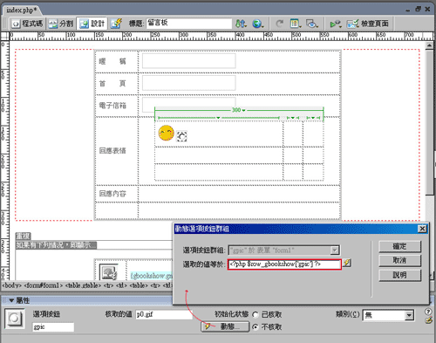Image resolution: width=436 pixels, height=343 pixels.
Task: Open preview in browser globe icon
Action: pos(257,24)
